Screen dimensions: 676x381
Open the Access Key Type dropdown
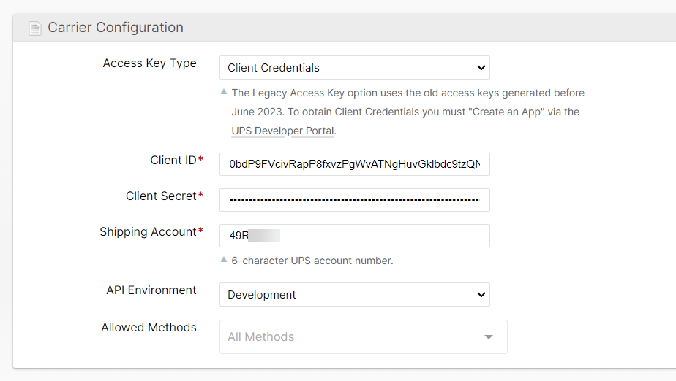pyautogui.click(x=354, y=68)
